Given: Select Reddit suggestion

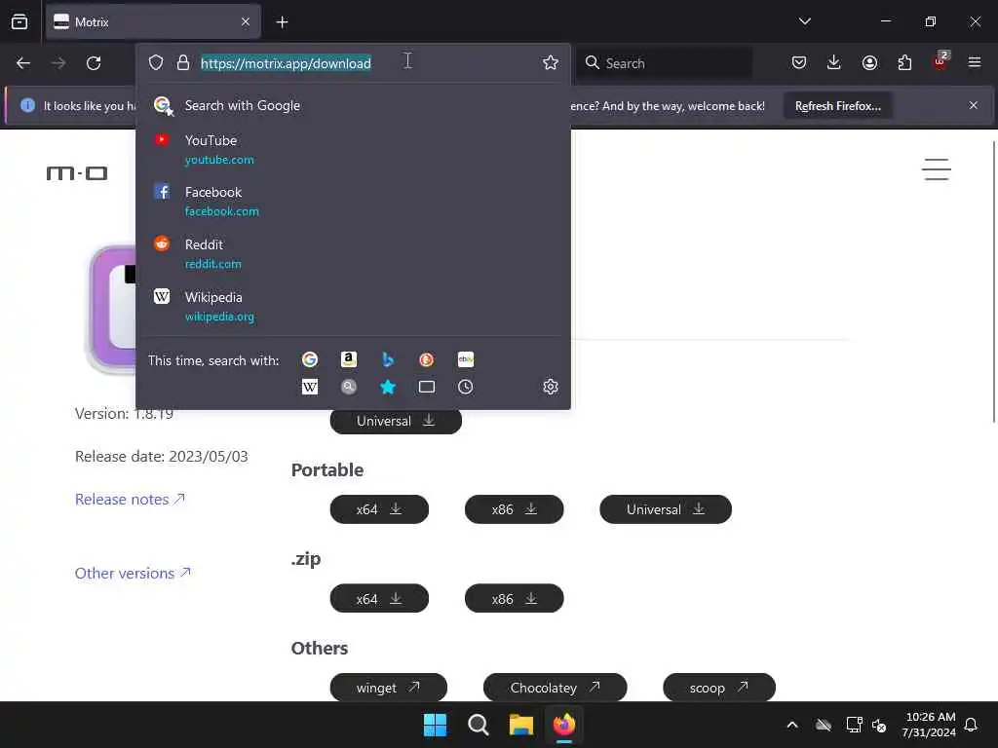Looking at the screenshot, I should point(353,254).
